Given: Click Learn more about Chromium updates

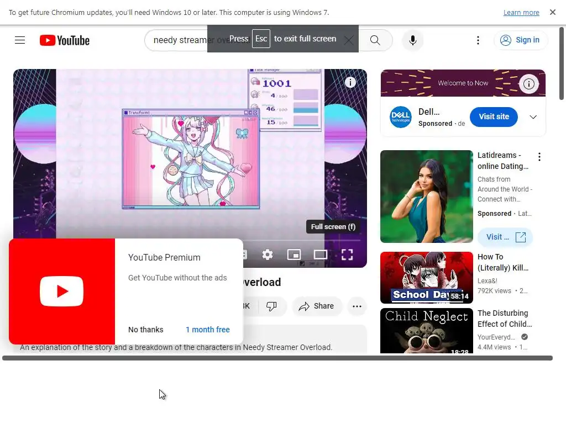Looking at the screenshot, I should [x=521, y=13].
